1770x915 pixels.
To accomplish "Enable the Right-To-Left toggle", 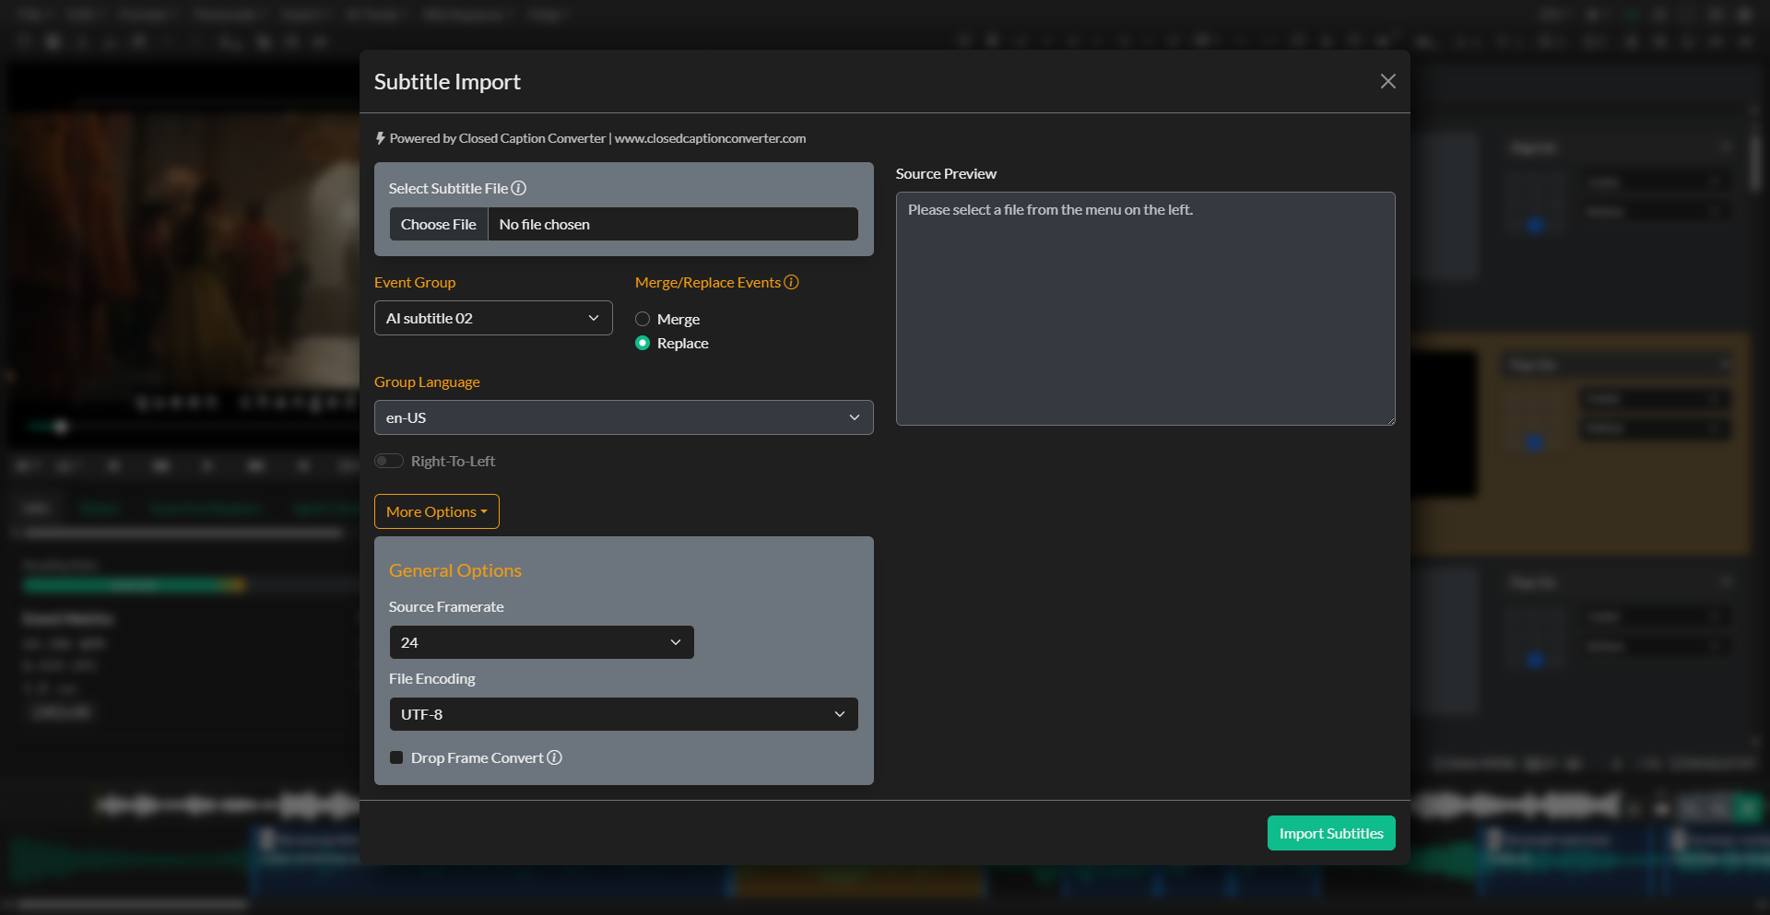I will coord(388,460).
